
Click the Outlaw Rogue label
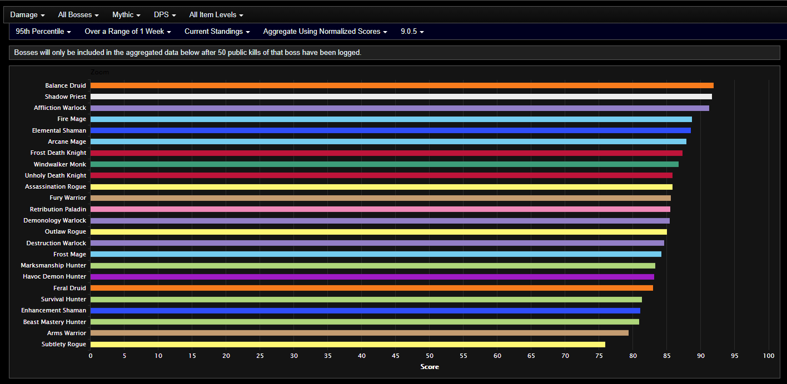coord(66,232)
